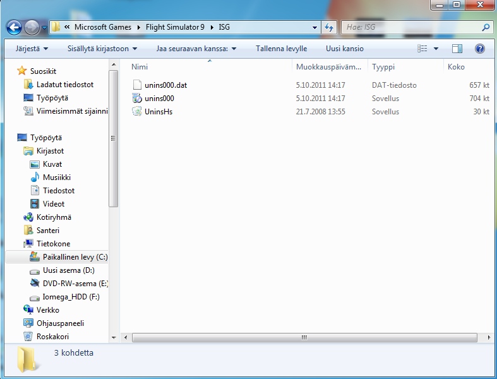Open Suosikit in navigation pane
Viewport: 497px width, 379px height.
tap(43, 71)
